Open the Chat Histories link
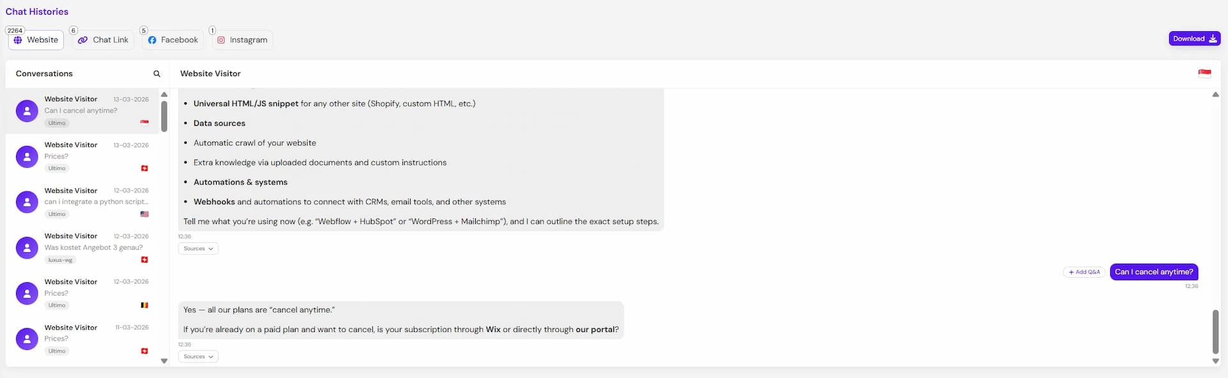1228x378 pixels. click(36, 11)
